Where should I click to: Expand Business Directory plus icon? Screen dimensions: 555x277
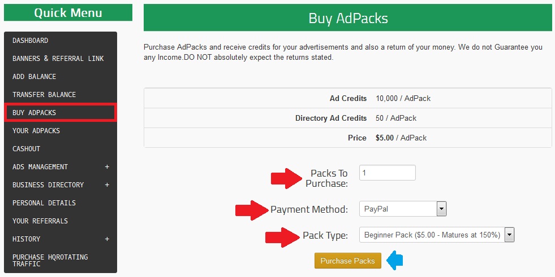pos(107,185)
